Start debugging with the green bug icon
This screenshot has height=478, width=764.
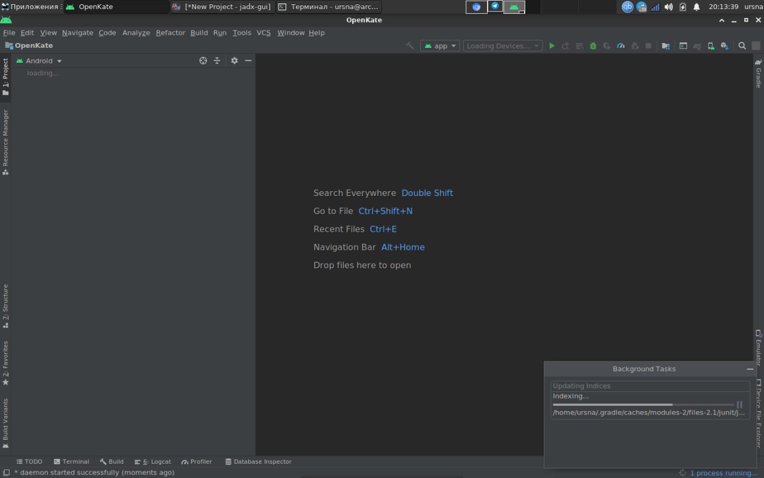[593, 46]
